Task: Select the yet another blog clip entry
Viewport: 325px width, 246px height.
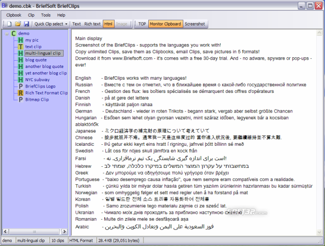Action: pyautogui.click(x=46, y=73)
